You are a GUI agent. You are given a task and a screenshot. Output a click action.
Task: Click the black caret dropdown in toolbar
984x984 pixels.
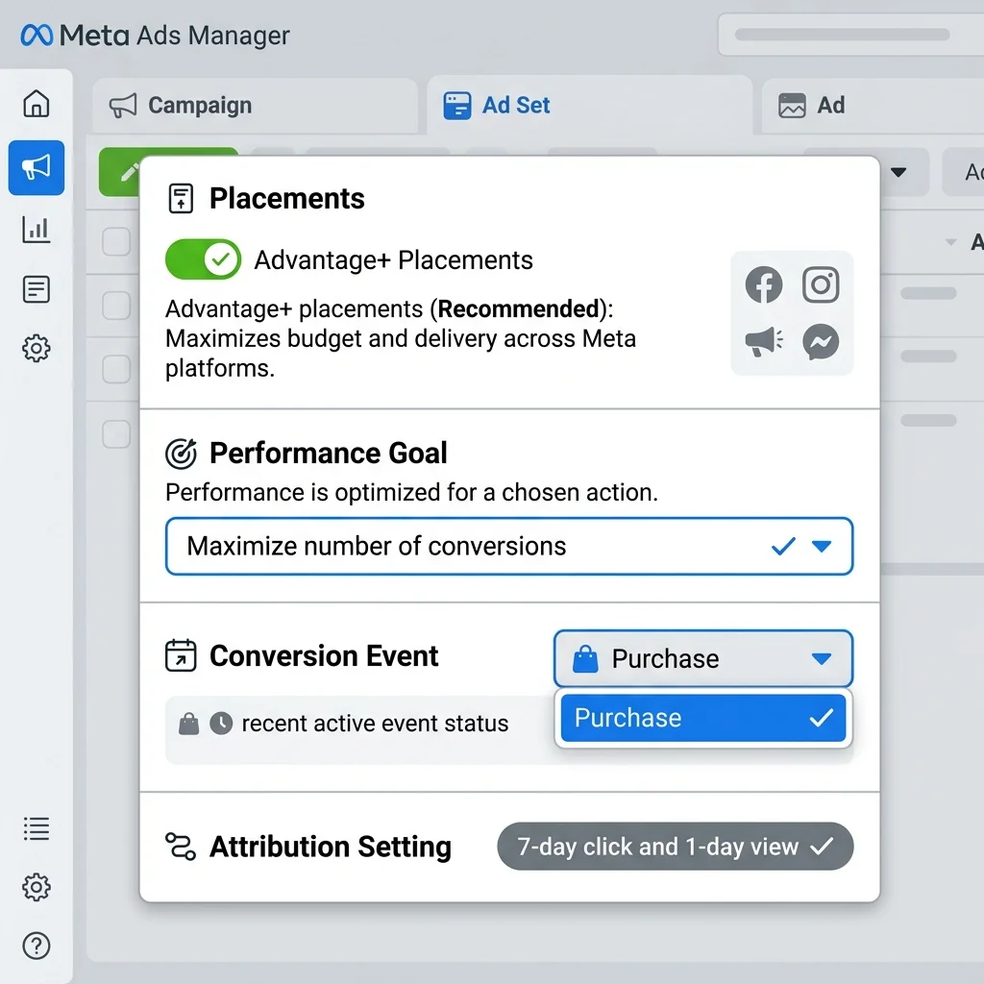898,172
